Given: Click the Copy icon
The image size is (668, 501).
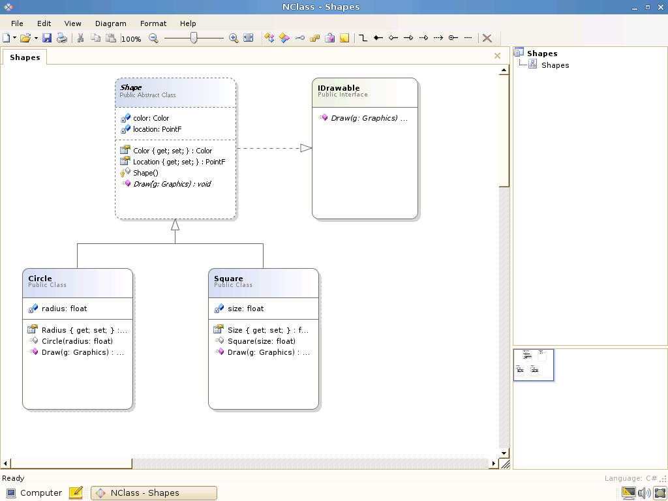Looking at the screenshot, I should tap(95, 38).
